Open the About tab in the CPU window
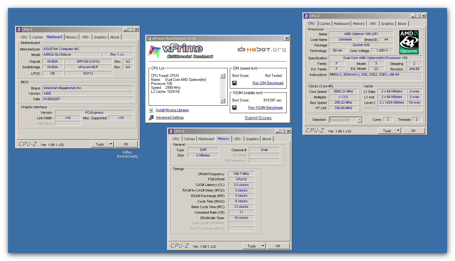 (x=402, y=24)
